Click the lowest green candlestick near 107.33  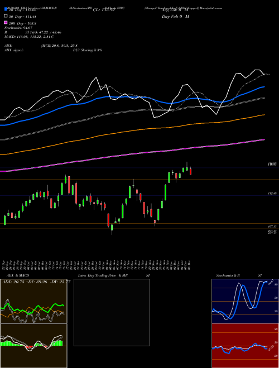(112, 229)
